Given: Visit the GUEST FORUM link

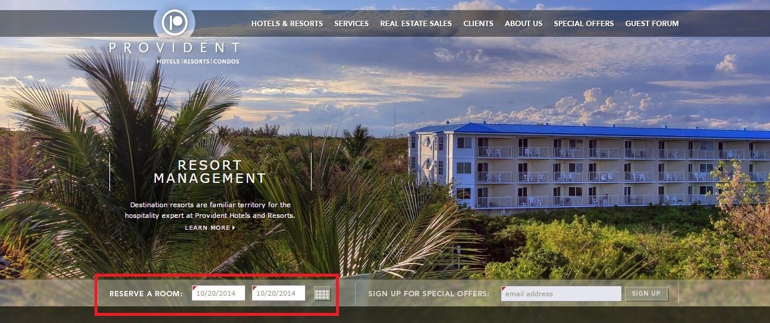Looking at the screenshot, I should point(652,24).
